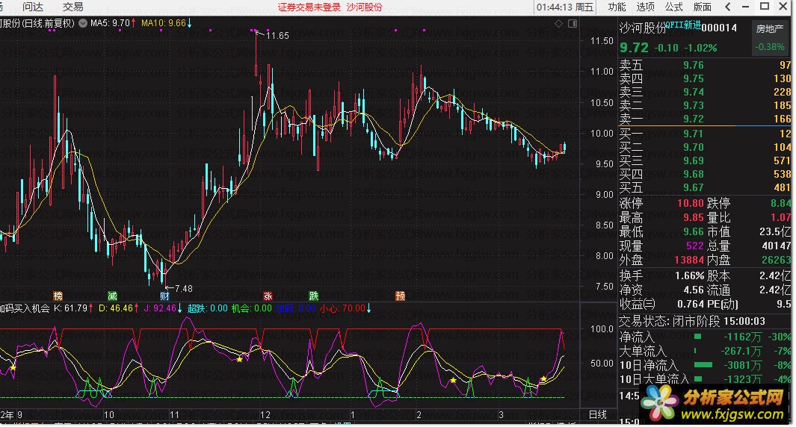Click the J: 92.46 indicator value
This screenshot has width=796, height=427.
click(x=163, y=308)
